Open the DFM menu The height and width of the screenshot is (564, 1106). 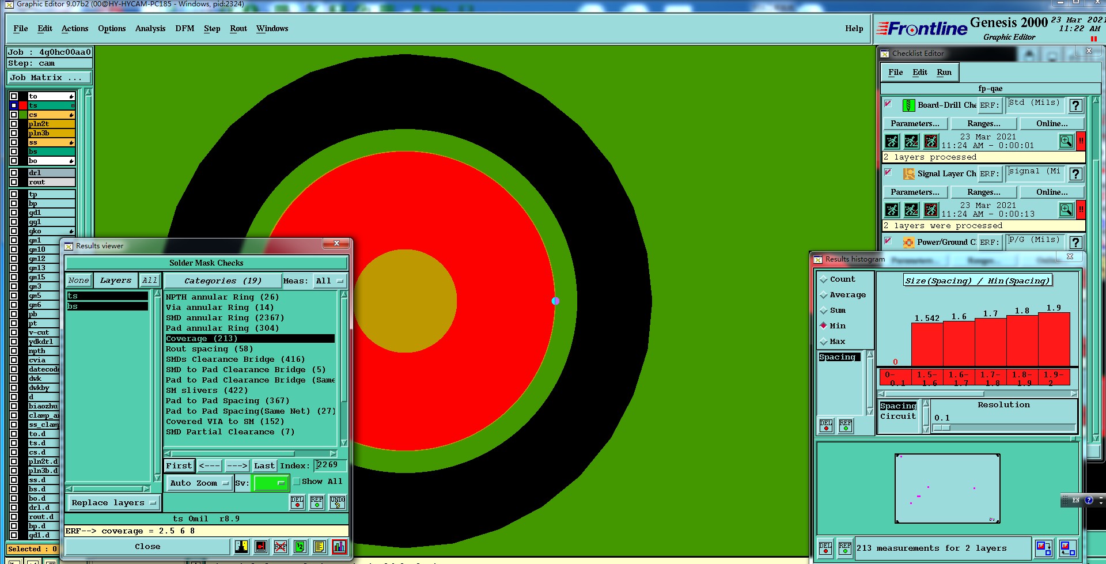(185, 29)
